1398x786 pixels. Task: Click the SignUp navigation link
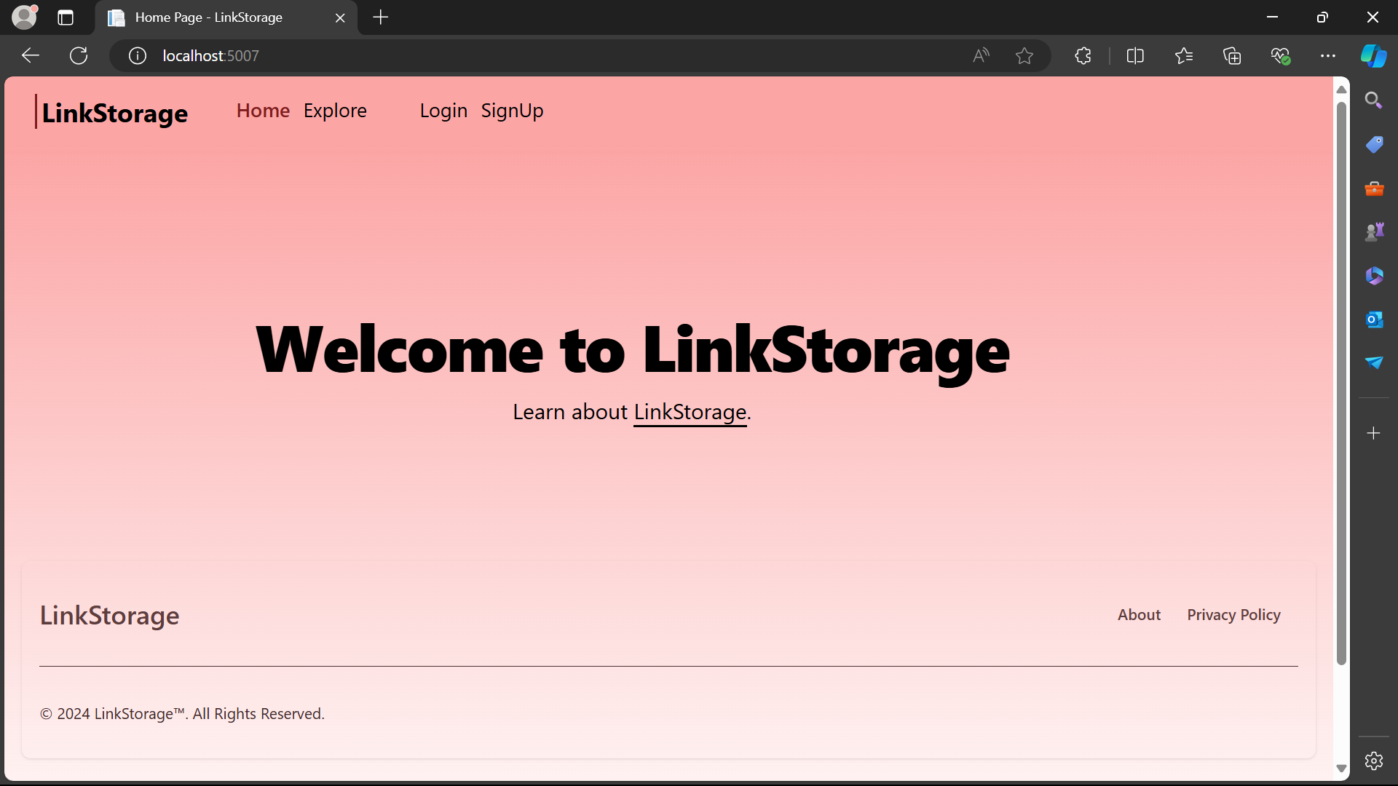point(512,111)
